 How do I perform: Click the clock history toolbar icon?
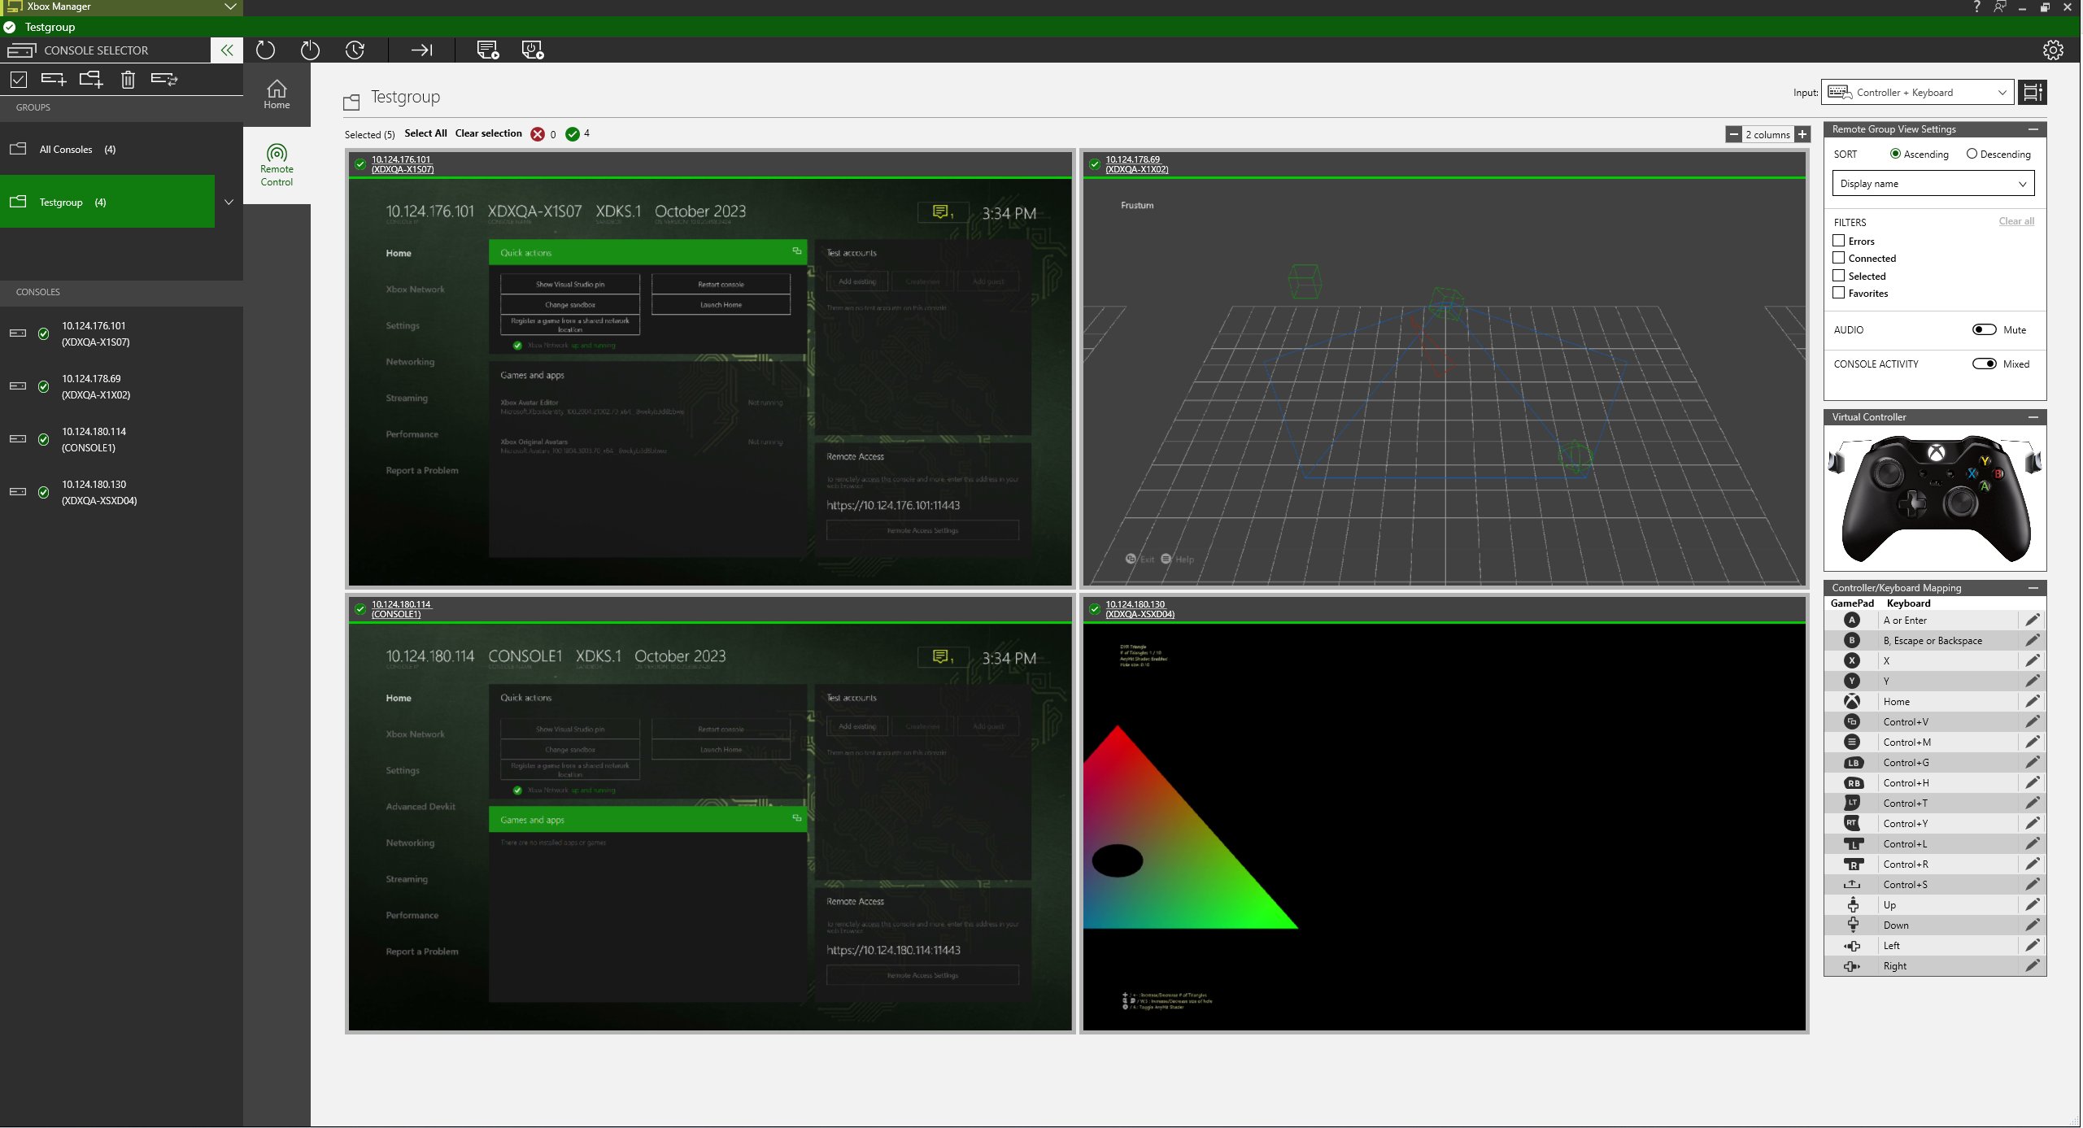[x=355, y=50]
